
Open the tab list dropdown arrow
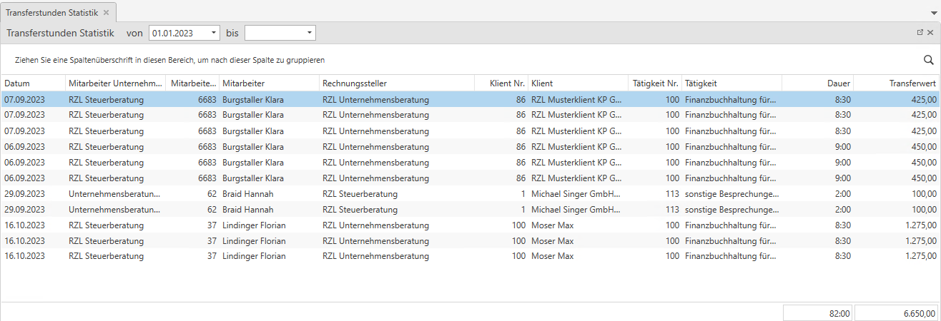click(934, 13)
